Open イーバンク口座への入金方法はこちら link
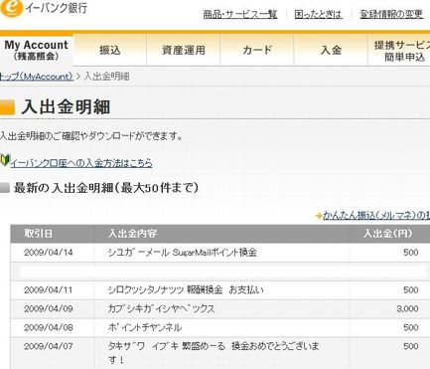The height and width of the screenshot is (369, 430). click(x=81, y=163)
